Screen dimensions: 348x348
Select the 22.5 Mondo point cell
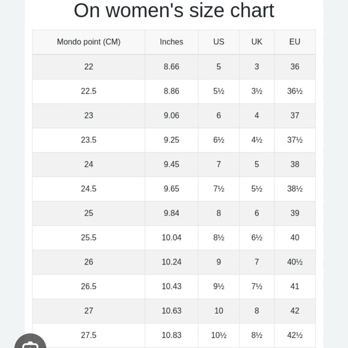pos(88,91)
